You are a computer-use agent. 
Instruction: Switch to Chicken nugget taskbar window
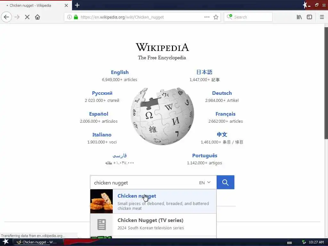pos(38,242)
